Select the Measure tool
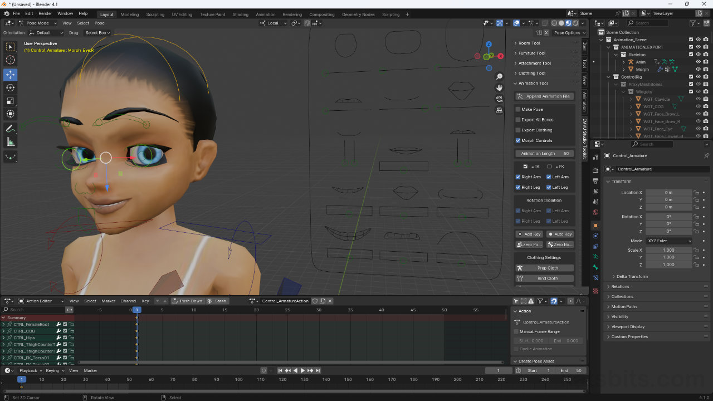713x401 pixels. (x=11, y=142)
